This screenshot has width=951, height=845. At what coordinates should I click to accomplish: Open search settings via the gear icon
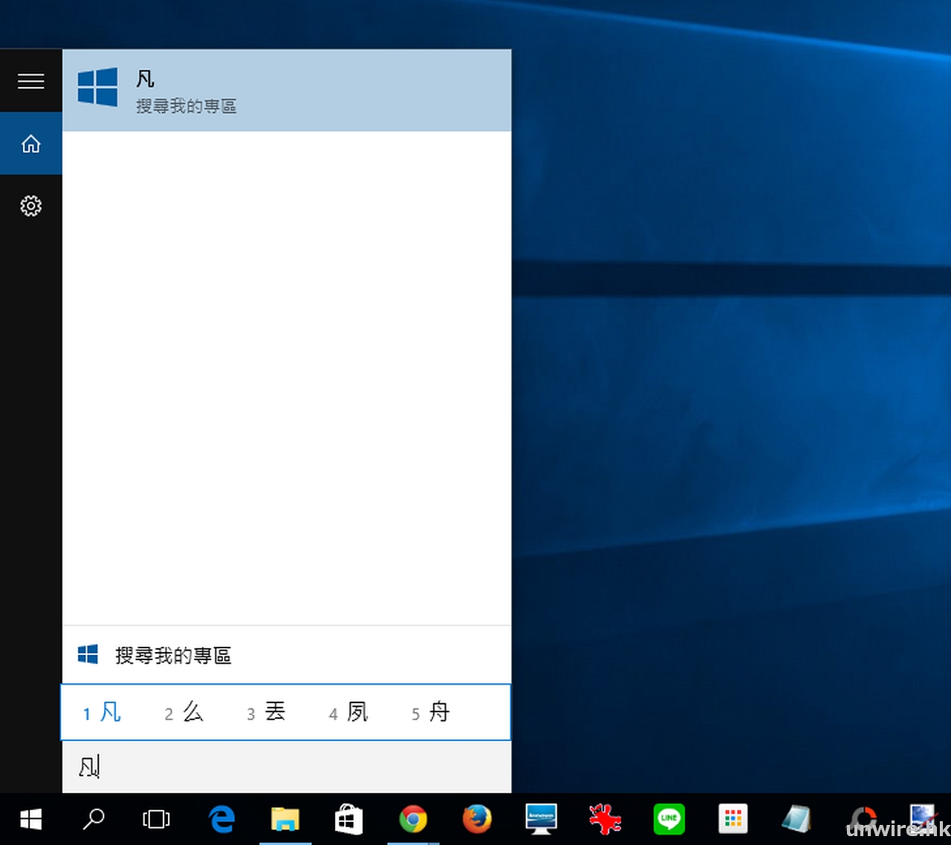(x=30, y=206)
